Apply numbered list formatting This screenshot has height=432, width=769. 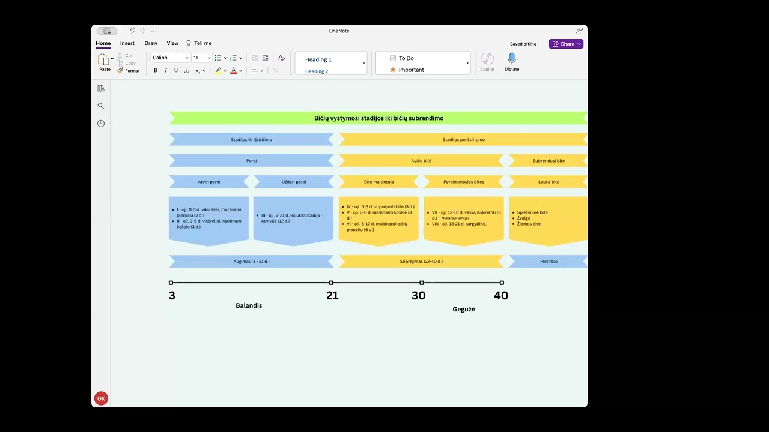click(233, 58)
